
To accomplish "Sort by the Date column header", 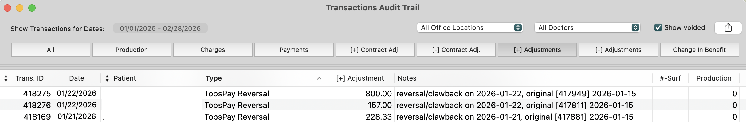I will click(77, 78).
